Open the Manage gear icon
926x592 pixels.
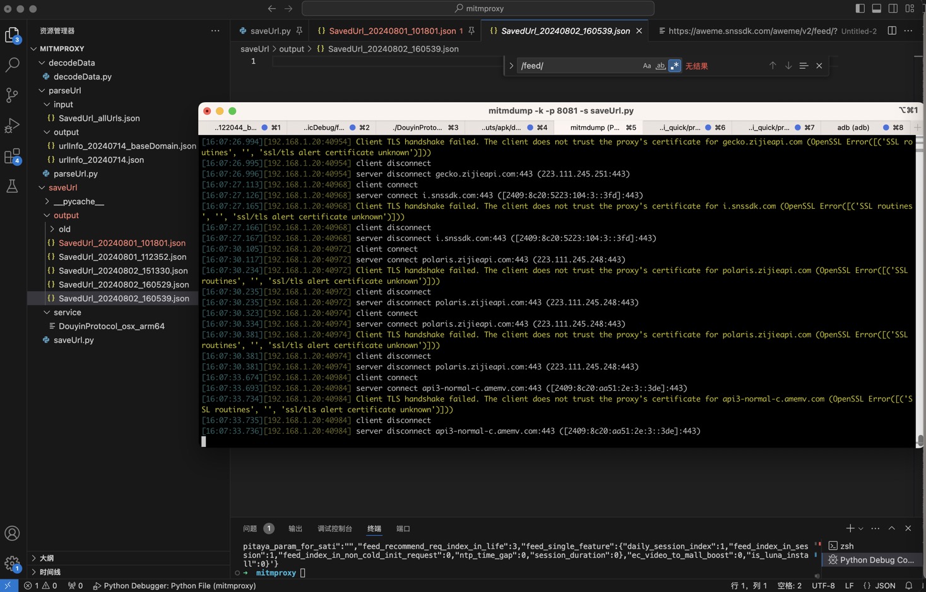pos(12,563)
